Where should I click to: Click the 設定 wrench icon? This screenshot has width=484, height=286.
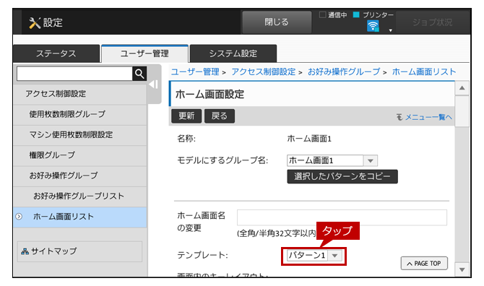pyautogui.click(x=35, y=23)
